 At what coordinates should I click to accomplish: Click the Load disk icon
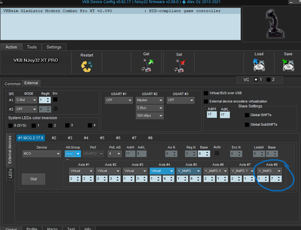pos(259,65)
